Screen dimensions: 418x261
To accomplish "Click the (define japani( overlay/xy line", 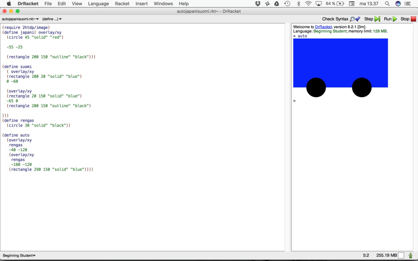I will point(32,32).
